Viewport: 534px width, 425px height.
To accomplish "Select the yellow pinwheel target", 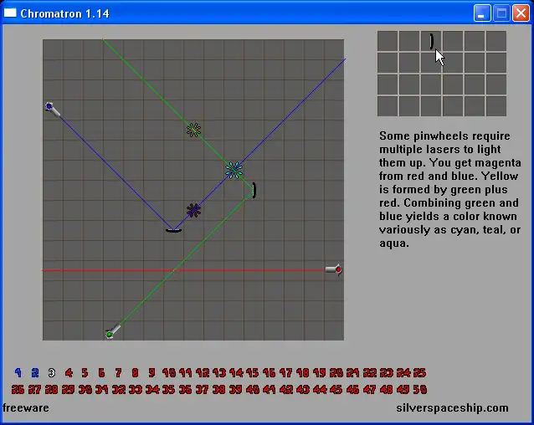I will point(193,130).
